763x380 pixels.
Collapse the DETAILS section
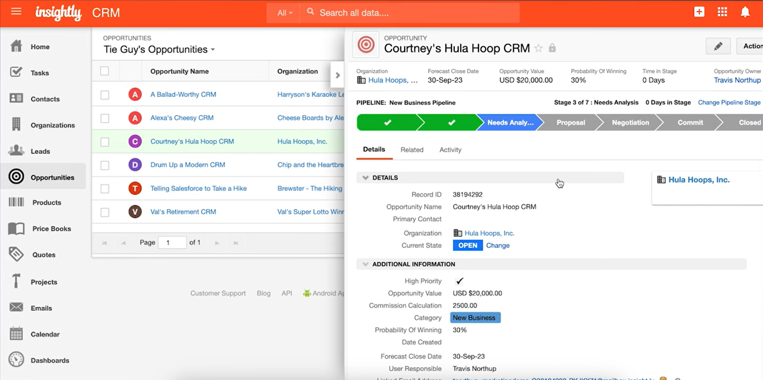click(x=365, y=177)
